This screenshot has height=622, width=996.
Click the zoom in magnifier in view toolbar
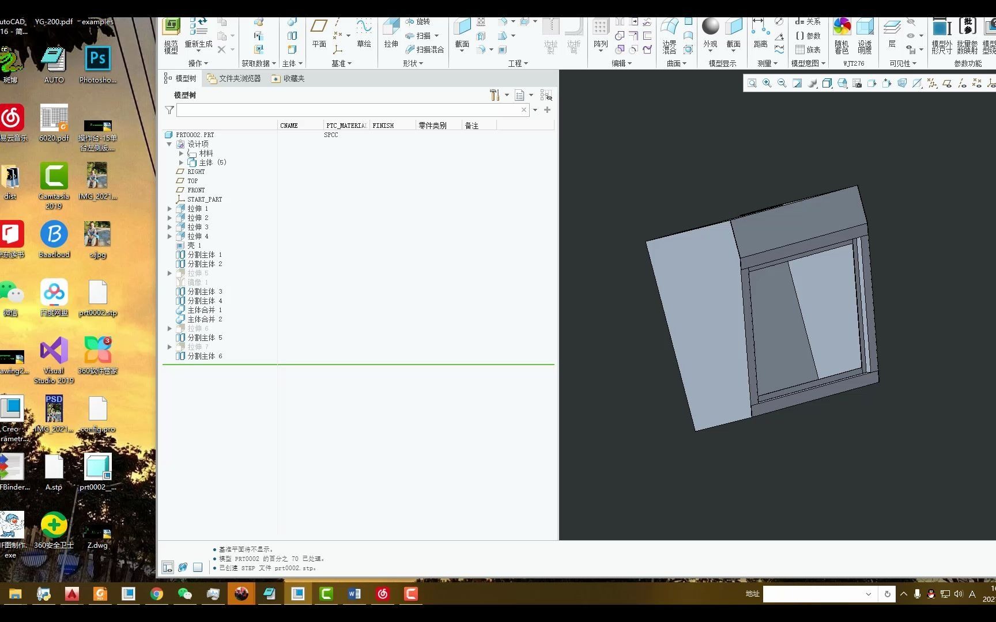[767, 84]
